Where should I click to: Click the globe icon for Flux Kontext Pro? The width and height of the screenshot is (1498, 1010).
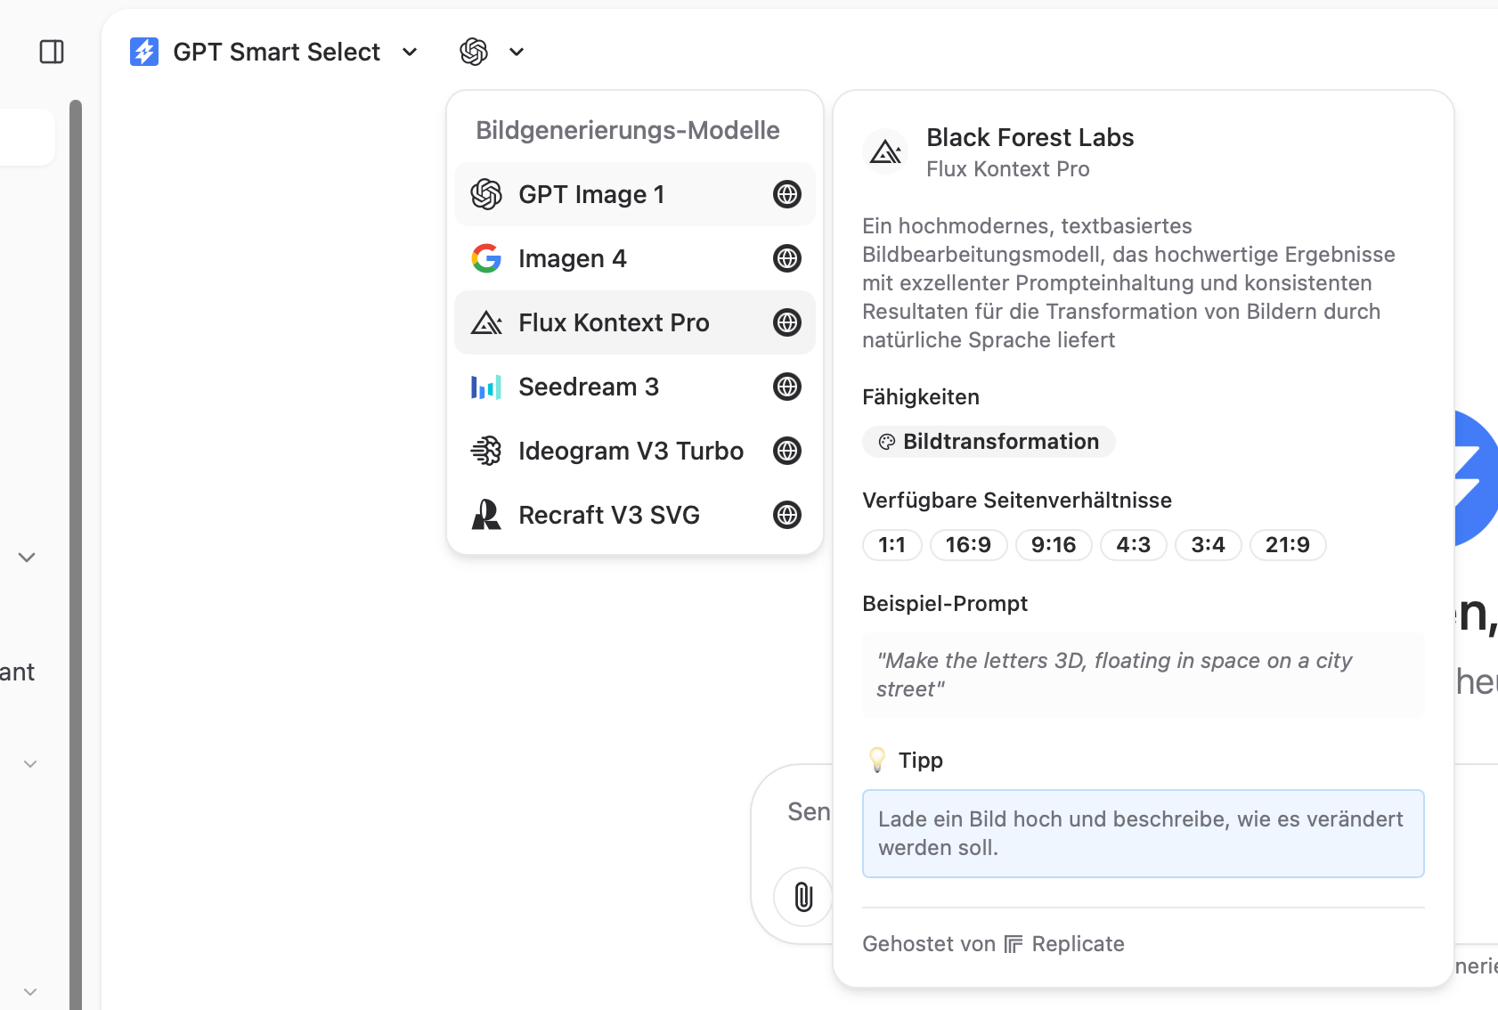click(787, 322)
